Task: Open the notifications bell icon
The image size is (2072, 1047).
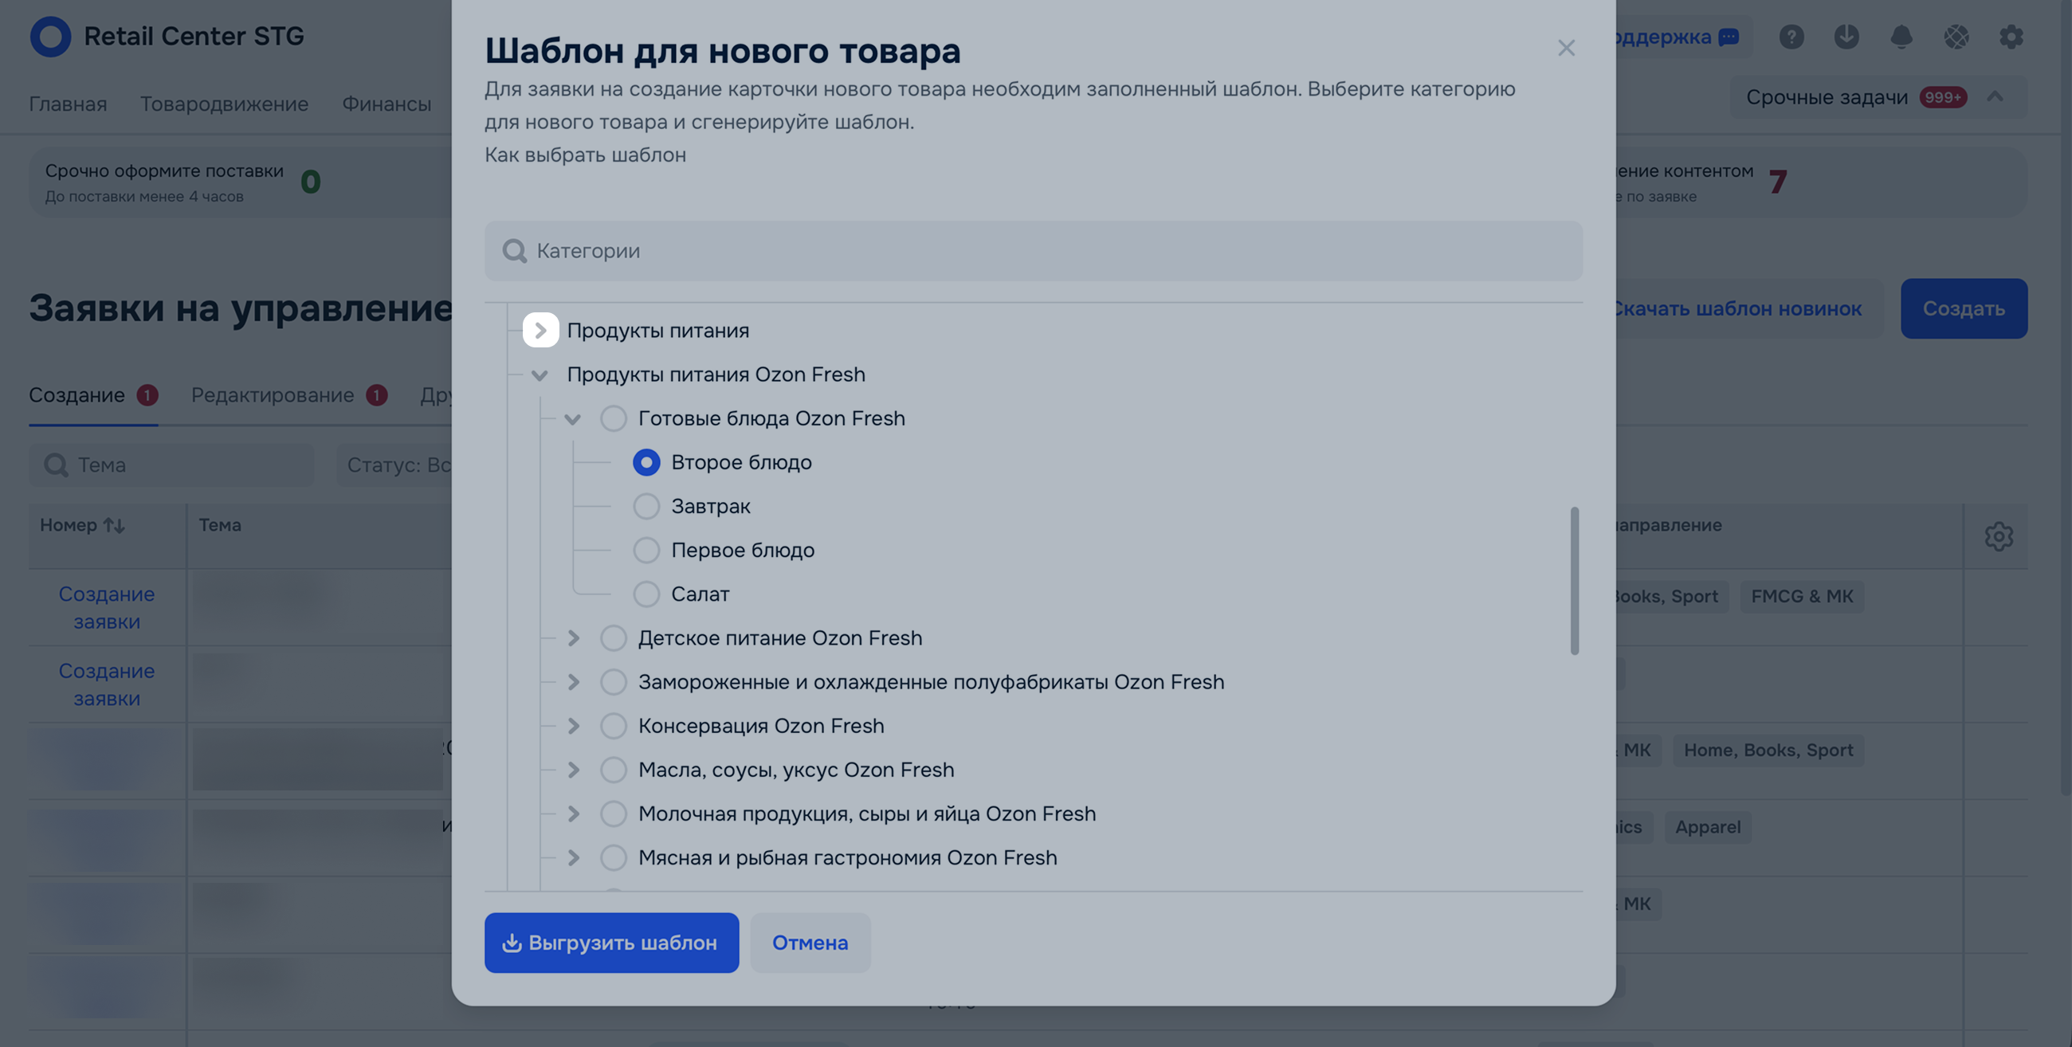Action: pos(1901,37)
